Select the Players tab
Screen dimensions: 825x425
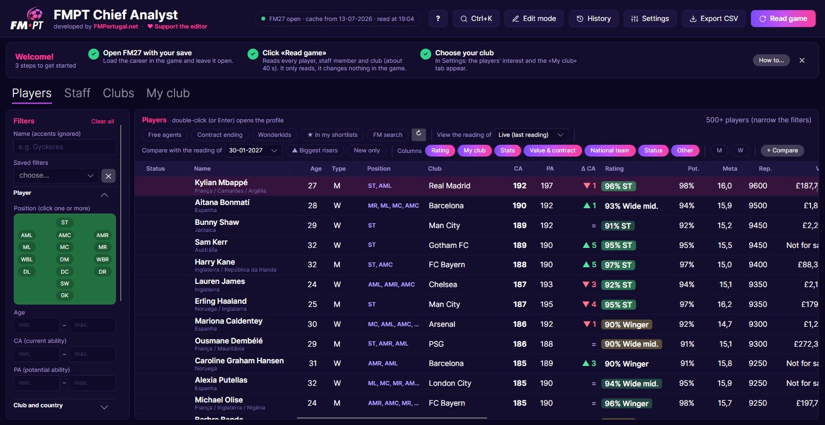click(32, 93)
